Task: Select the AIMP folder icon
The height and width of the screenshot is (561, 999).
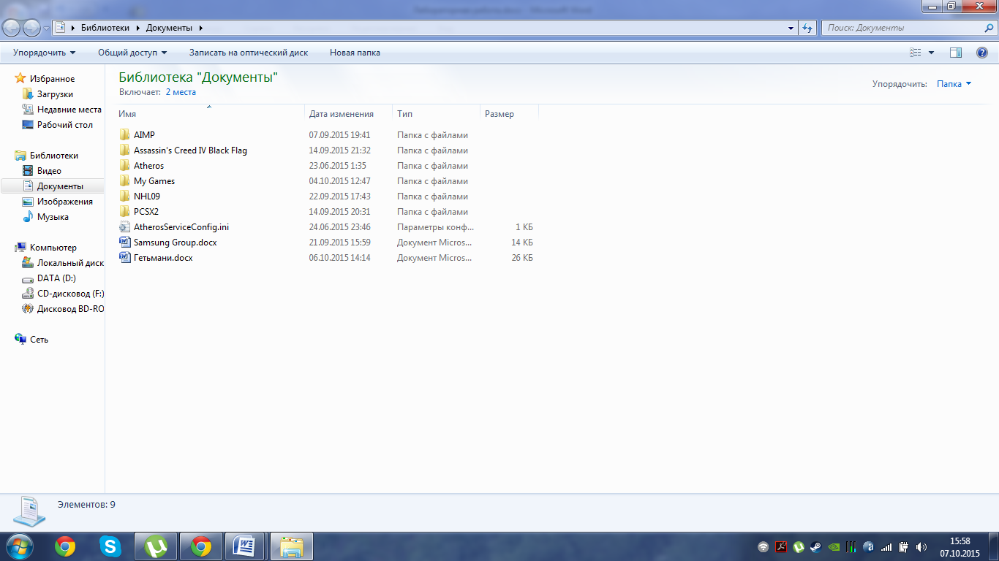Action: click(x=124, y=135)
